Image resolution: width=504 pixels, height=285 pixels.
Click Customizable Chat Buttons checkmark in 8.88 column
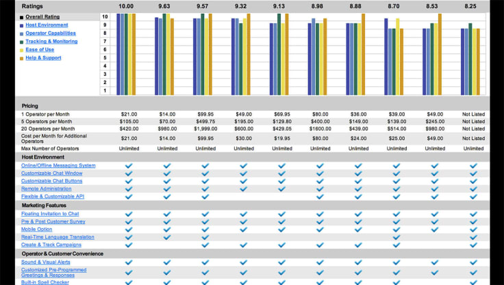tap(358, 181)
